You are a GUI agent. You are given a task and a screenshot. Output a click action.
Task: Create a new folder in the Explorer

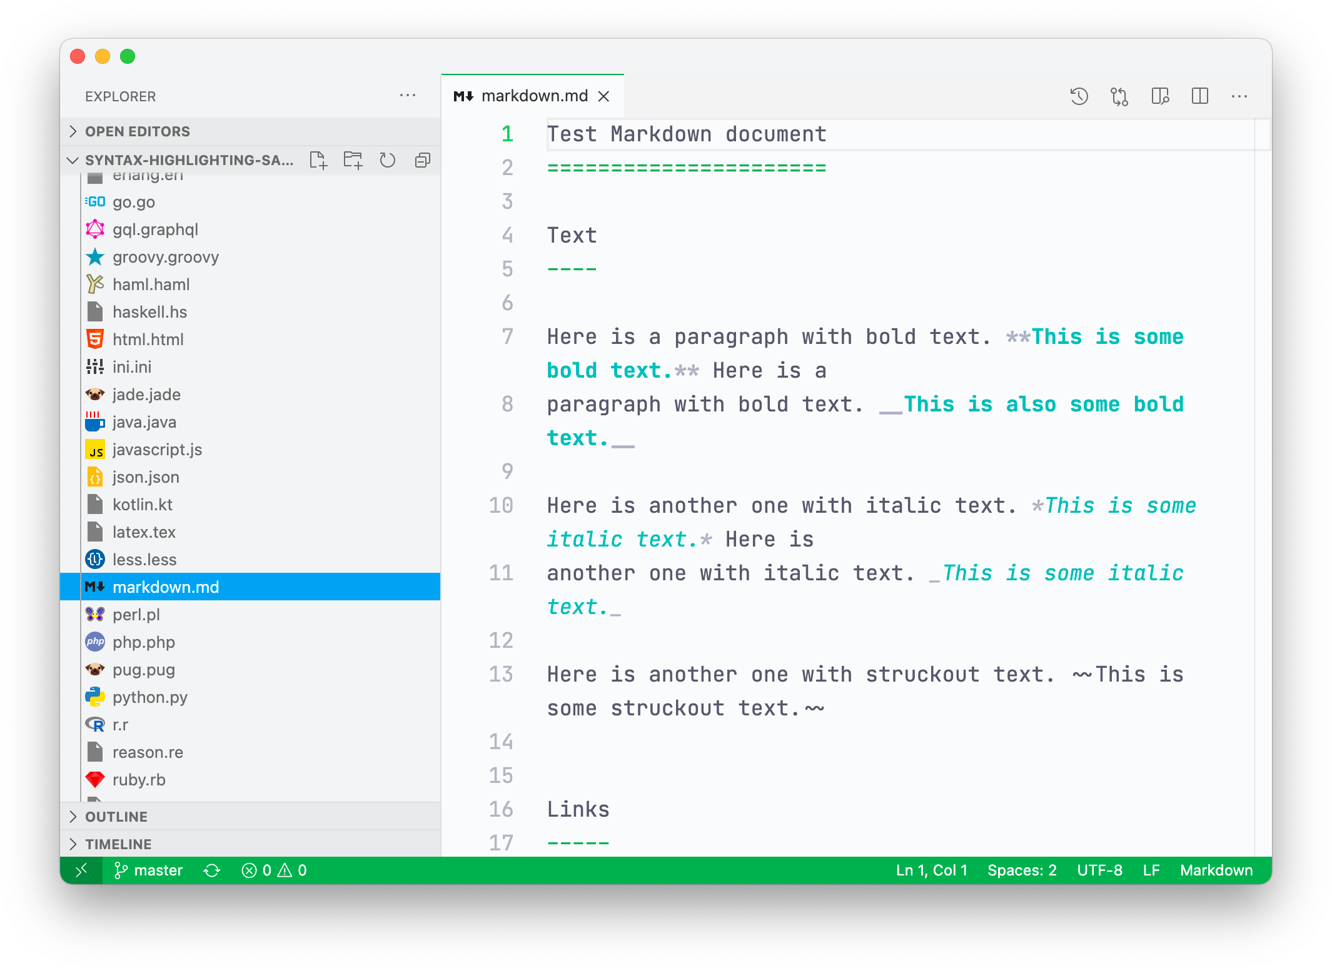pyautogui.click(x=353, y=161)
